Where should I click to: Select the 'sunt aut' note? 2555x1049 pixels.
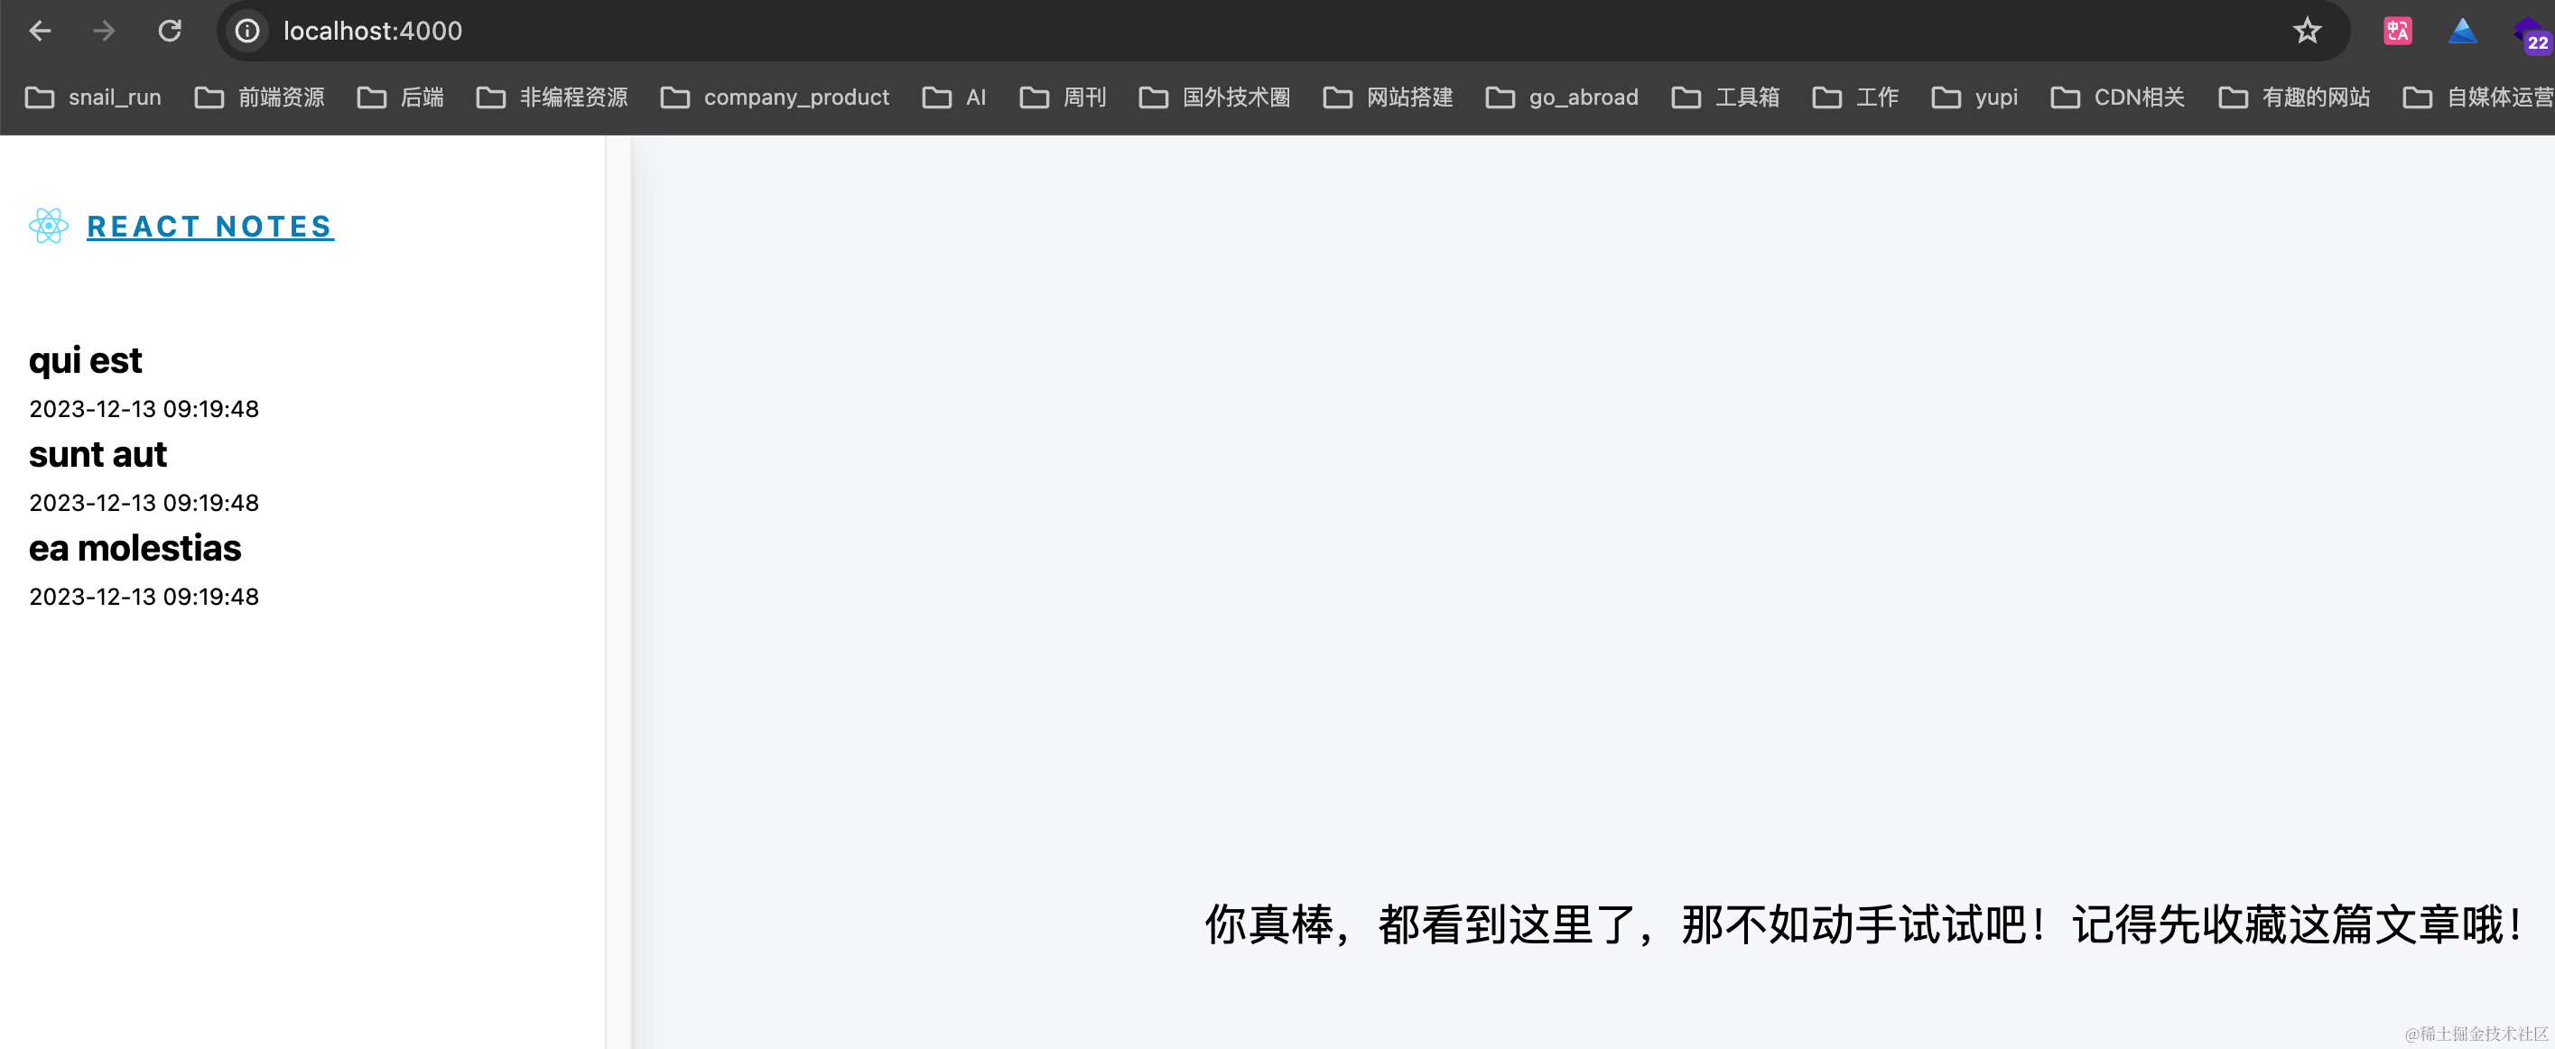coord(98,454)
